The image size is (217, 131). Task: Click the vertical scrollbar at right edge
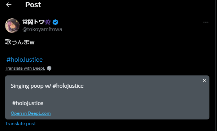(x=216, y=65)
